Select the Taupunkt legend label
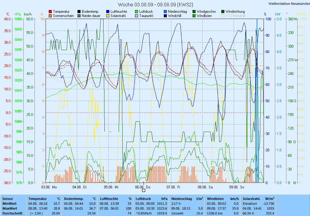Image resolution: width=310 pixels, height=216 pixels. (x=146, y=16)
